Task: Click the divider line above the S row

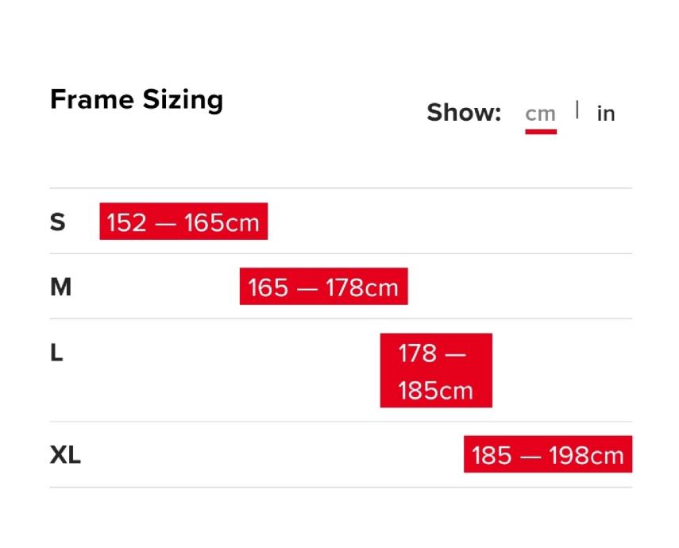Action: coord(340,188)
